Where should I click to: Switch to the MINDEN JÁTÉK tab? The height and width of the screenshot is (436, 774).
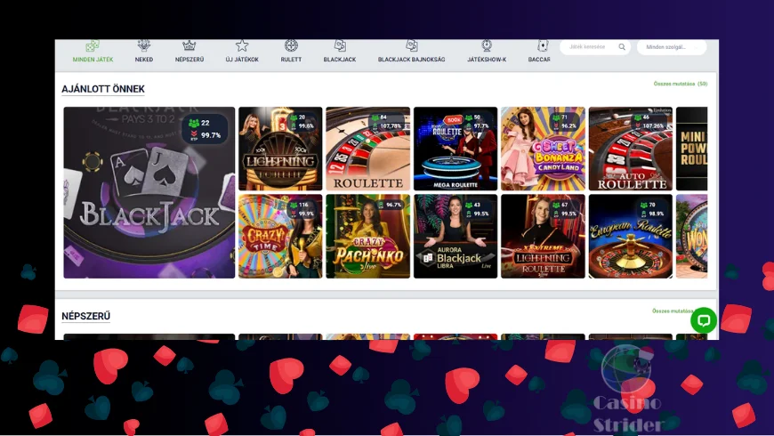(93, 60)
